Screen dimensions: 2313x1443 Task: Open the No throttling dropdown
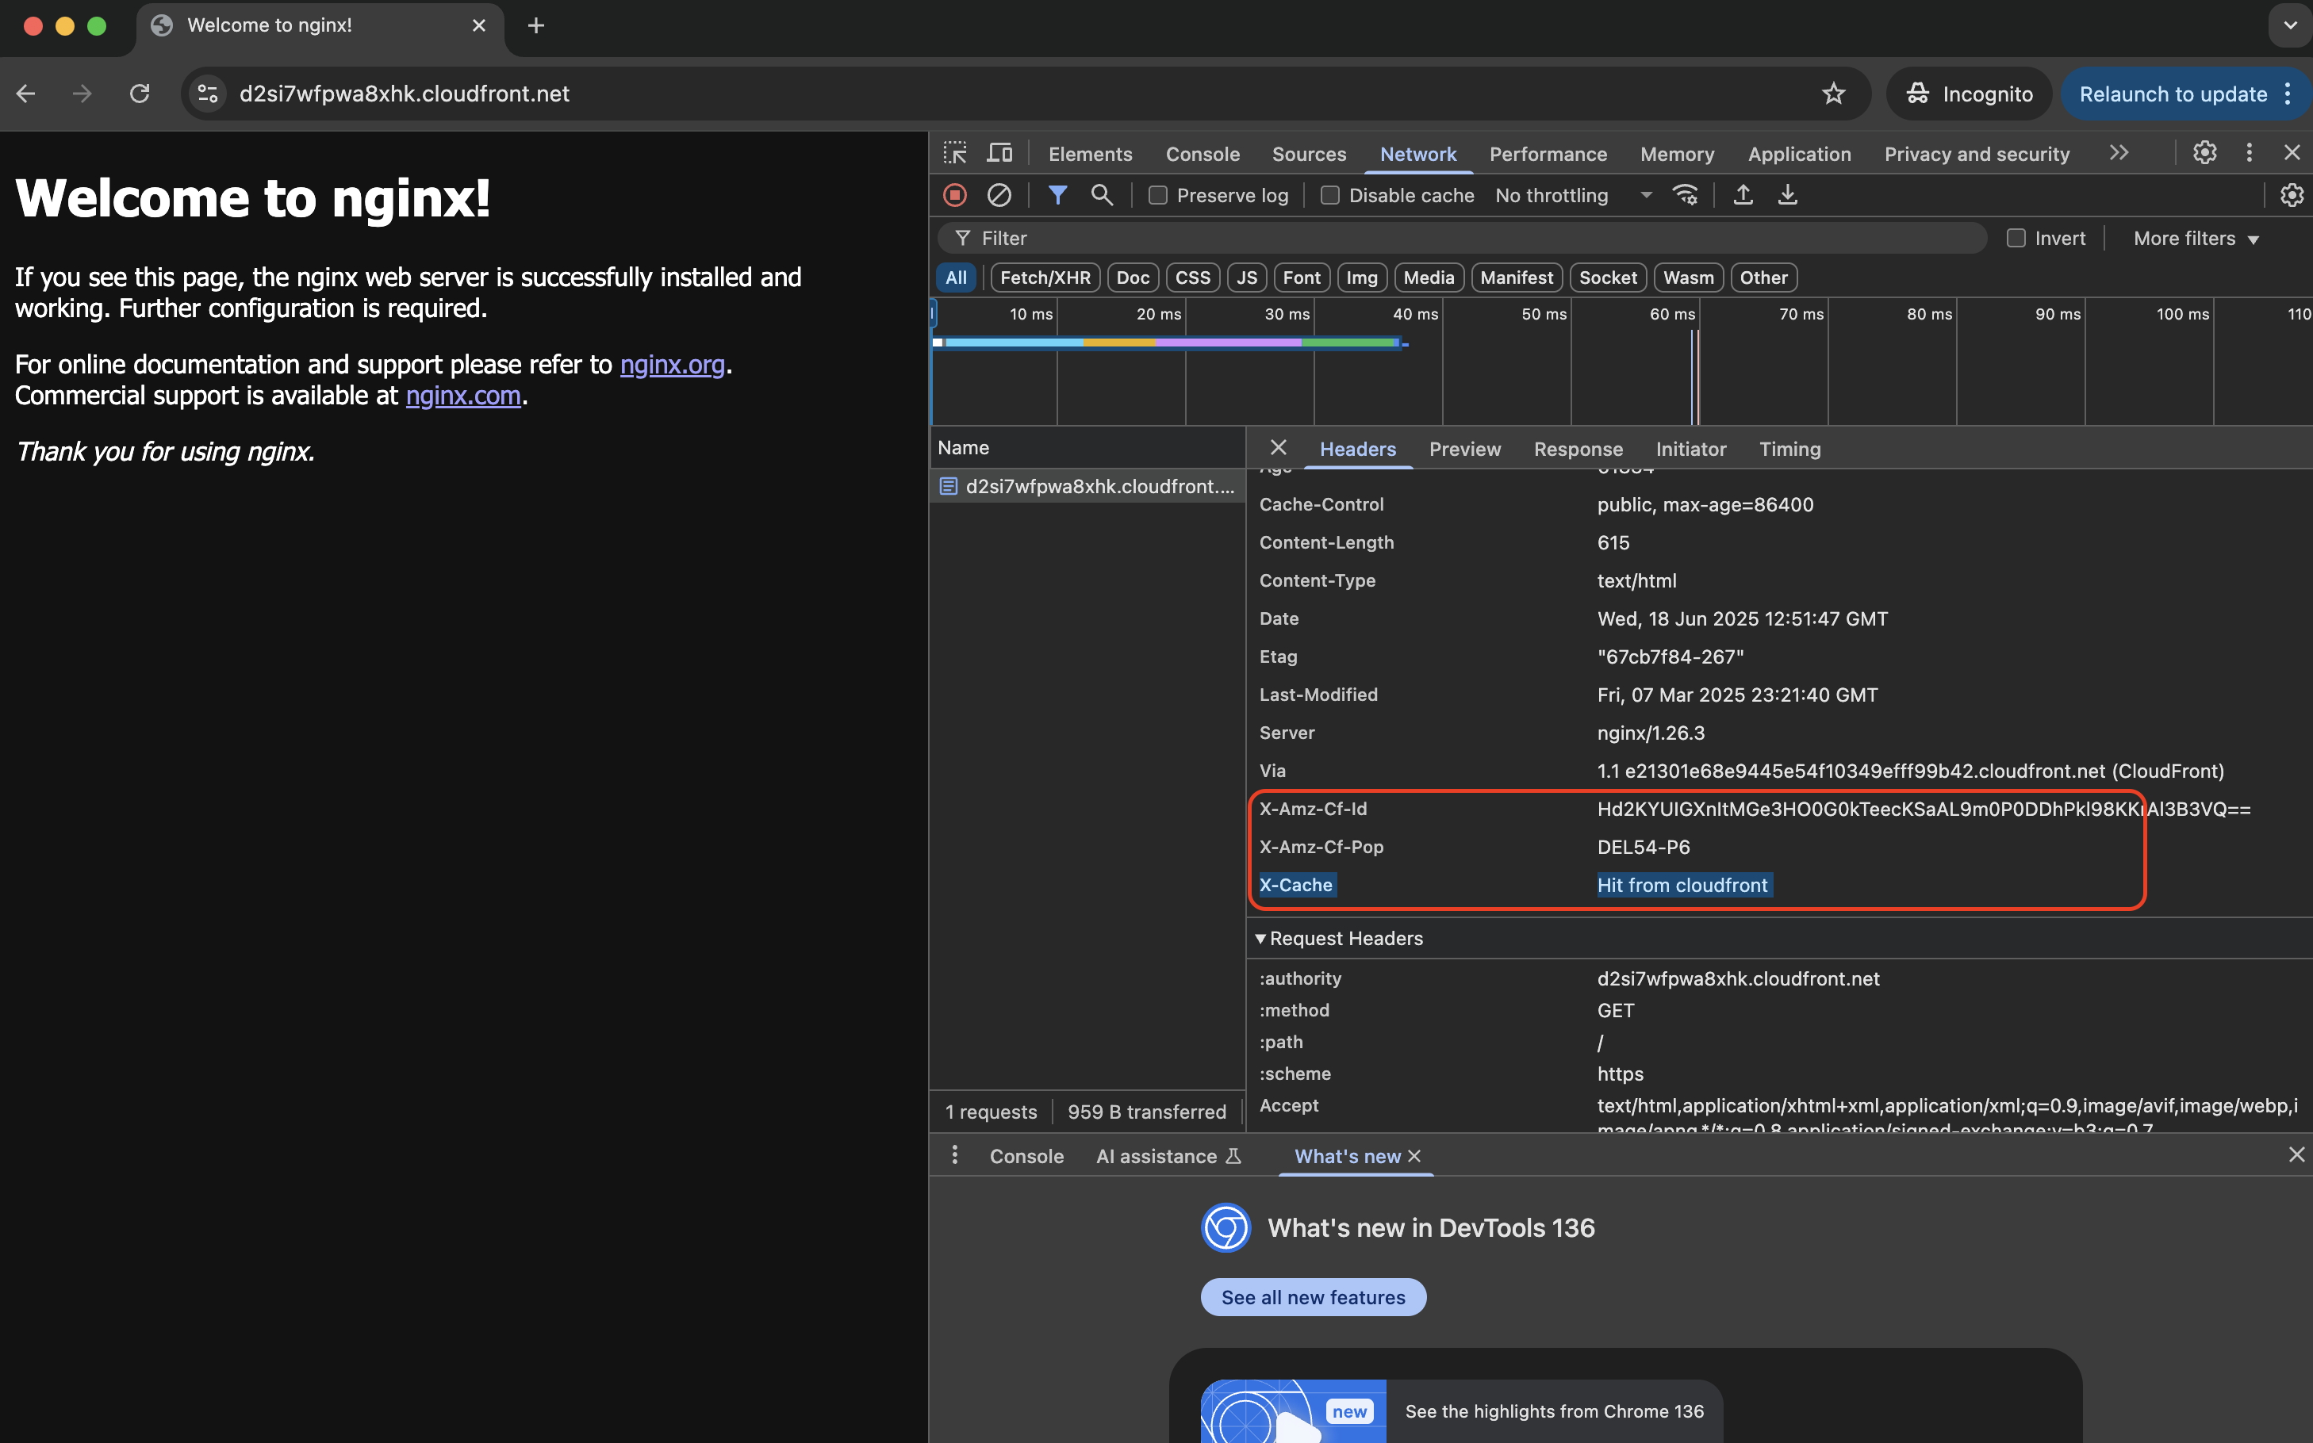point(1575,195)
